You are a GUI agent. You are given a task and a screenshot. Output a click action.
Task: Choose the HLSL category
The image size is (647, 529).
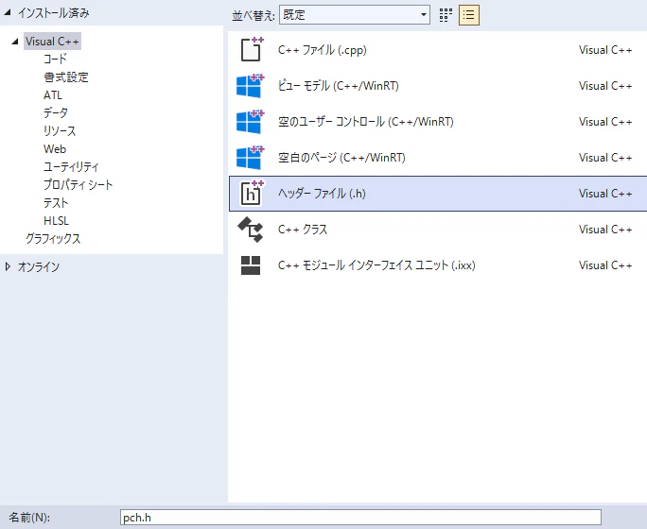click(56, 221)
